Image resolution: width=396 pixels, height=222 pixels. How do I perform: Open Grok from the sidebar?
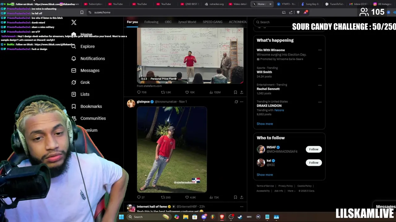point(80,82)
